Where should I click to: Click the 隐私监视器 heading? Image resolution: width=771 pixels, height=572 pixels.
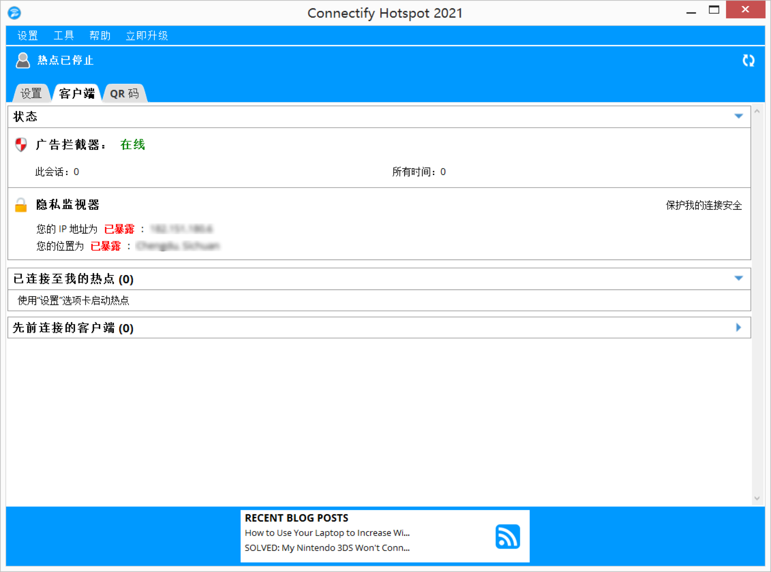click(68, 205)
